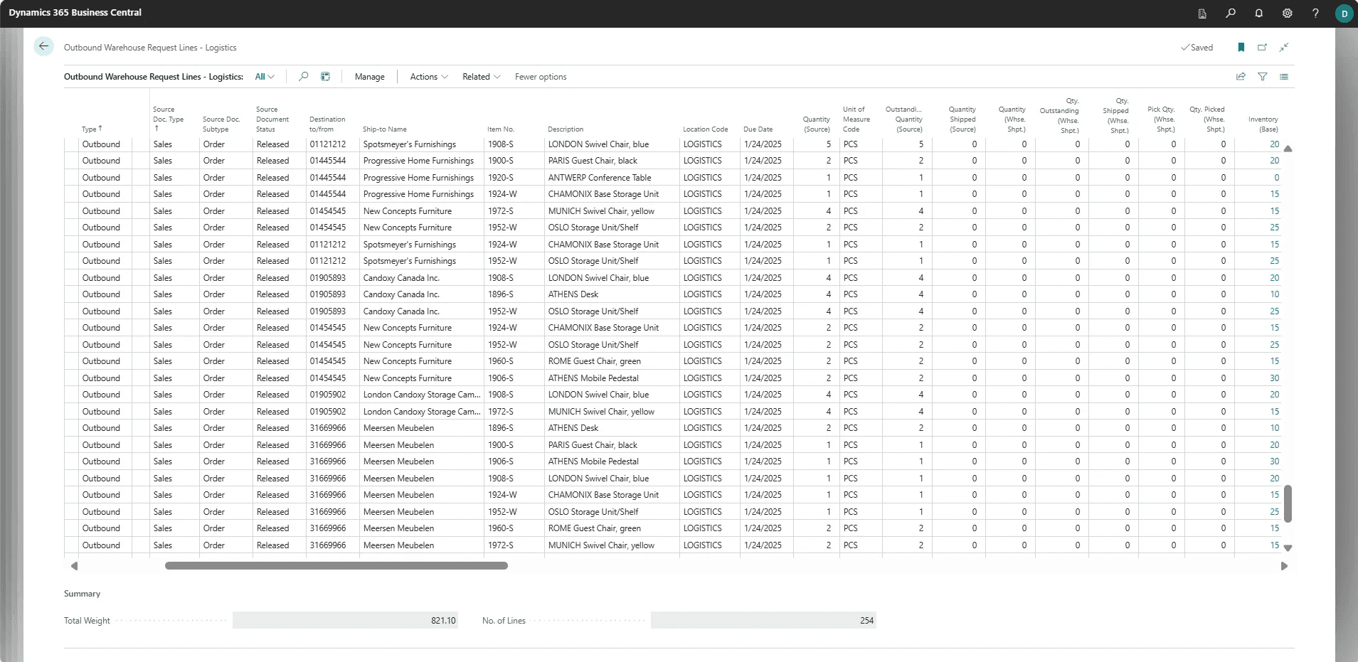Toggle the bookmark icon for this page

point(1241,48)
